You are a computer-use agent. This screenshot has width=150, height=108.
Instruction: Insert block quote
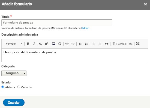click(107, 44)
